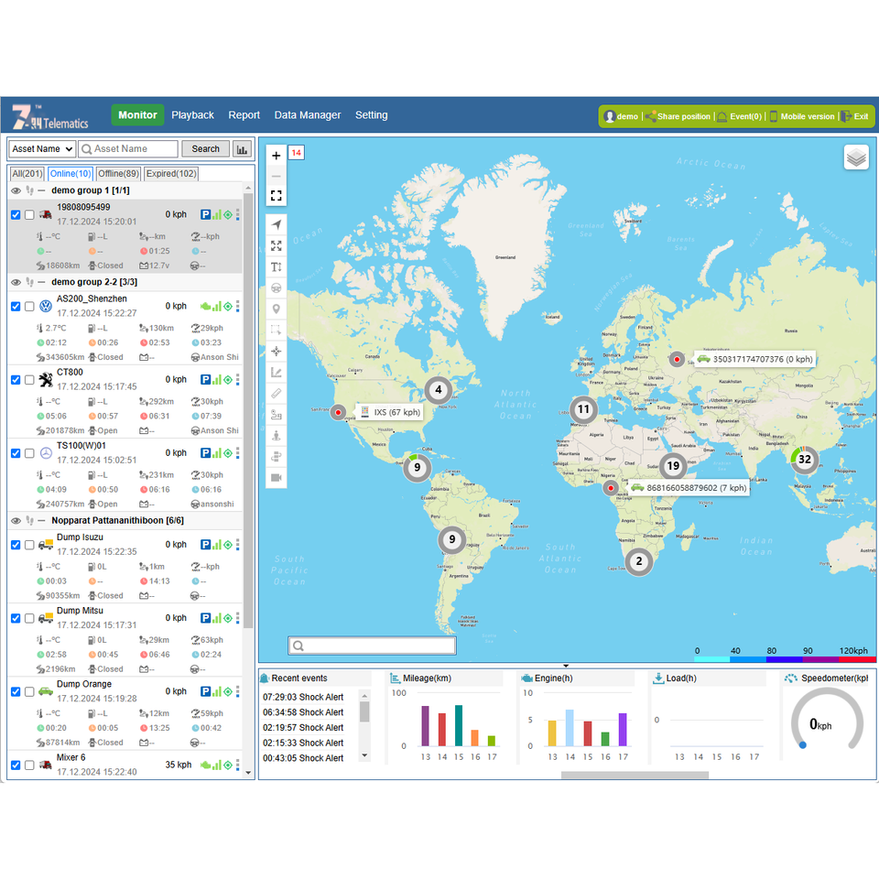Click up arrow of the asset list scrollbar
The image size is (879, 879).
(248, 188)
